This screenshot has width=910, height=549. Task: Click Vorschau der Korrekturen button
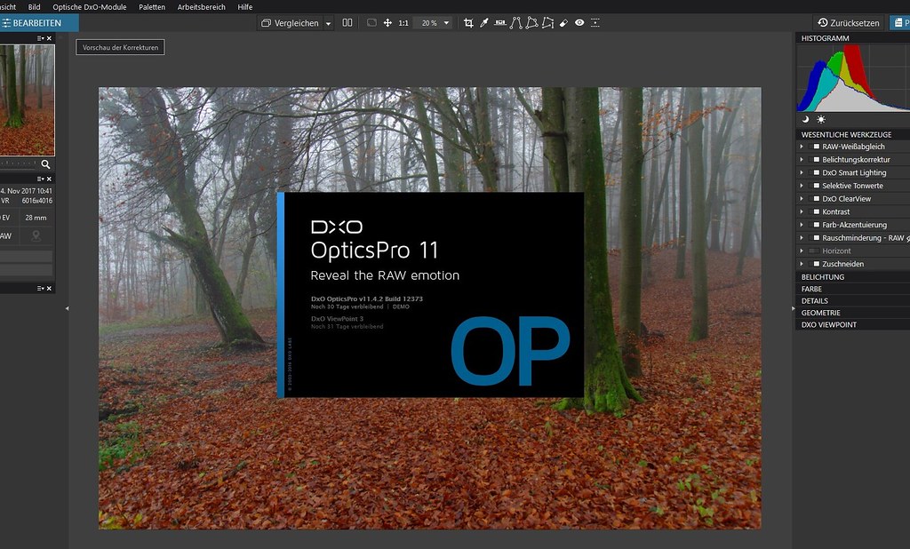point(120,48)
